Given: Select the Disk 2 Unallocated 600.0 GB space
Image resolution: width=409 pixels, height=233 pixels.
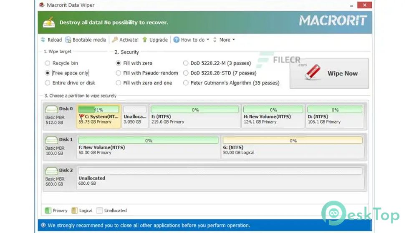Looking at the screenshot, I should click(220, 178).
